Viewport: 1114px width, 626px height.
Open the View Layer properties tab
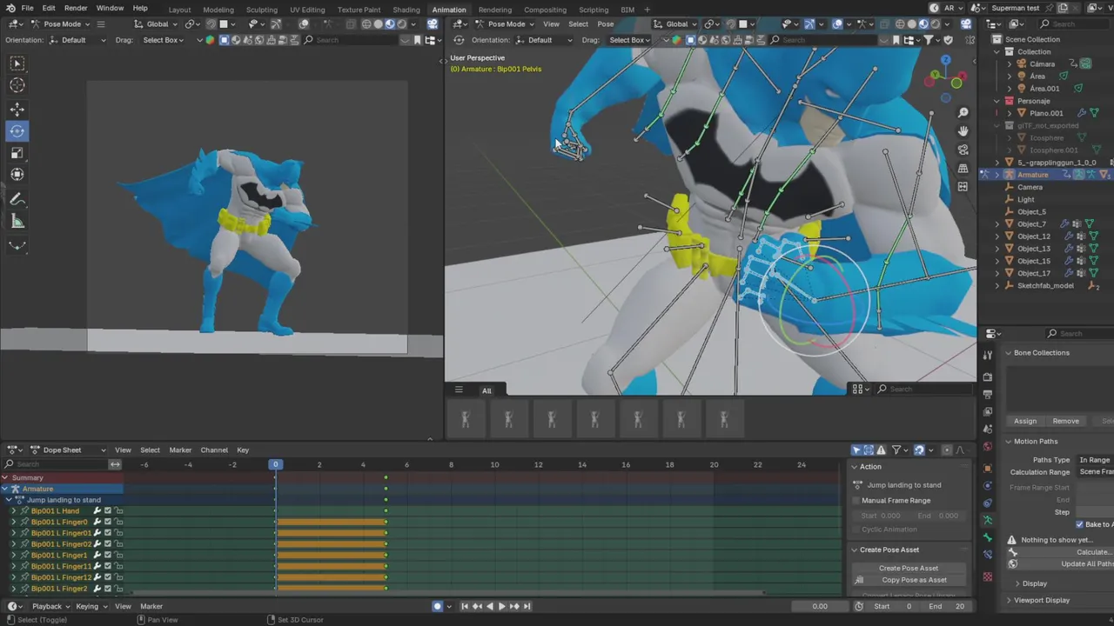coord(987,412)
